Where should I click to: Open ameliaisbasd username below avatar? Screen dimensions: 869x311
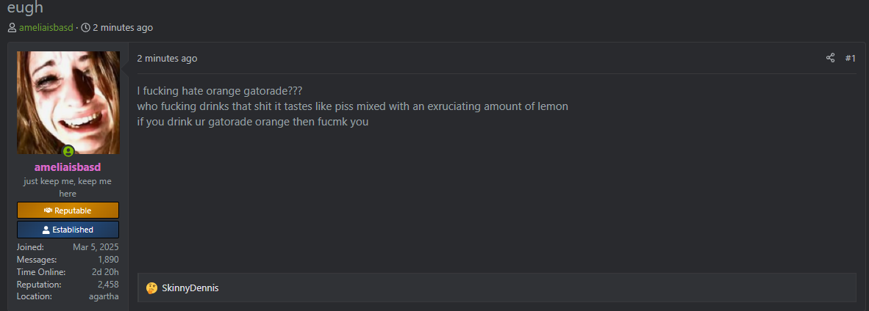(x=68, y=167)
